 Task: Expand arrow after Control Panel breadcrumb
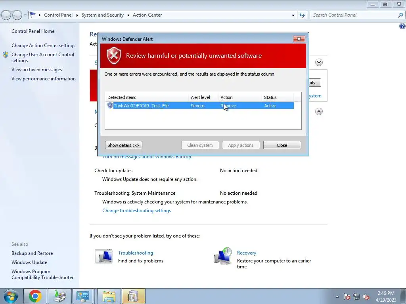coord(77,15)
